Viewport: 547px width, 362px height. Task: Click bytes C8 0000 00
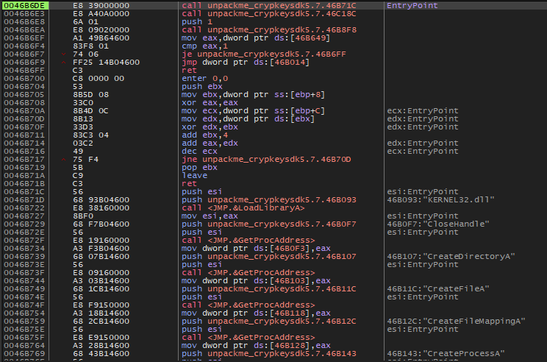pos(99,78)
